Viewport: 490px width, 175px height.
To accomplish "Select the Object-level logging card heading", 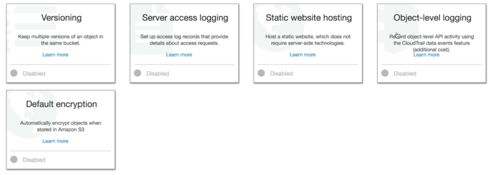I will [x=432, y=18].
